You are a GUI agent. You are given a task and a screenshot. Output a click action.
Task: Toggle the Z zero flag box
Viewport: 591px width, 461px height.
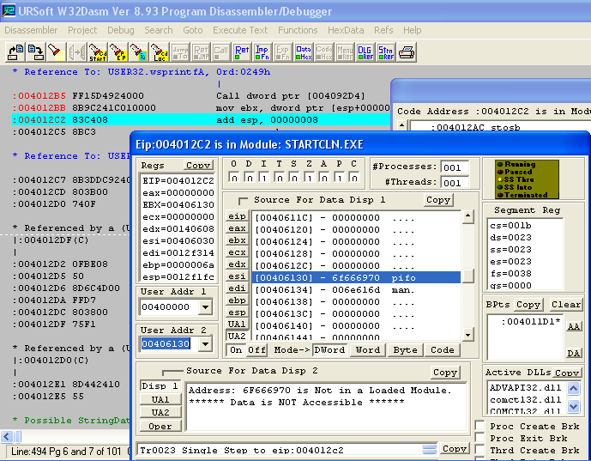pyautogui.click(x=309, y=178)
